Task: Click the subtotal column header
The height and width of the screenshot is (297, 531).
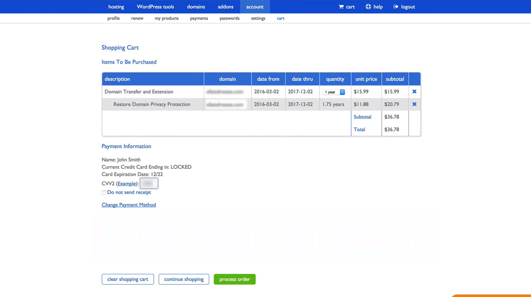Action: pos(395,79)
